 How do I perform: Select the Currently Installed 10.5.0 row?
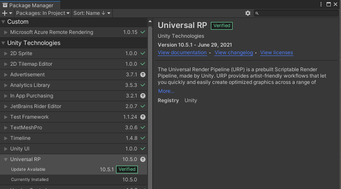(x=74, y=180)
